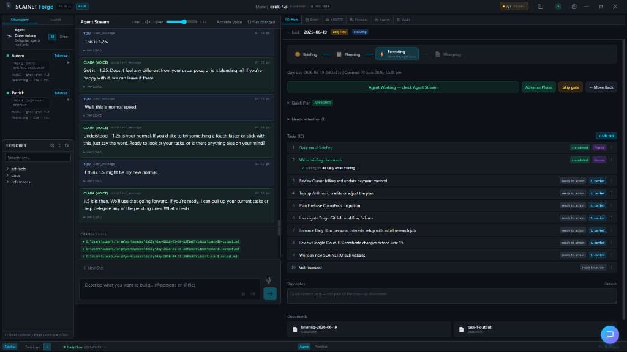627x352 pixels.
Task: Switch to the Models tab in the sidebar
Action: pos(56,20)
